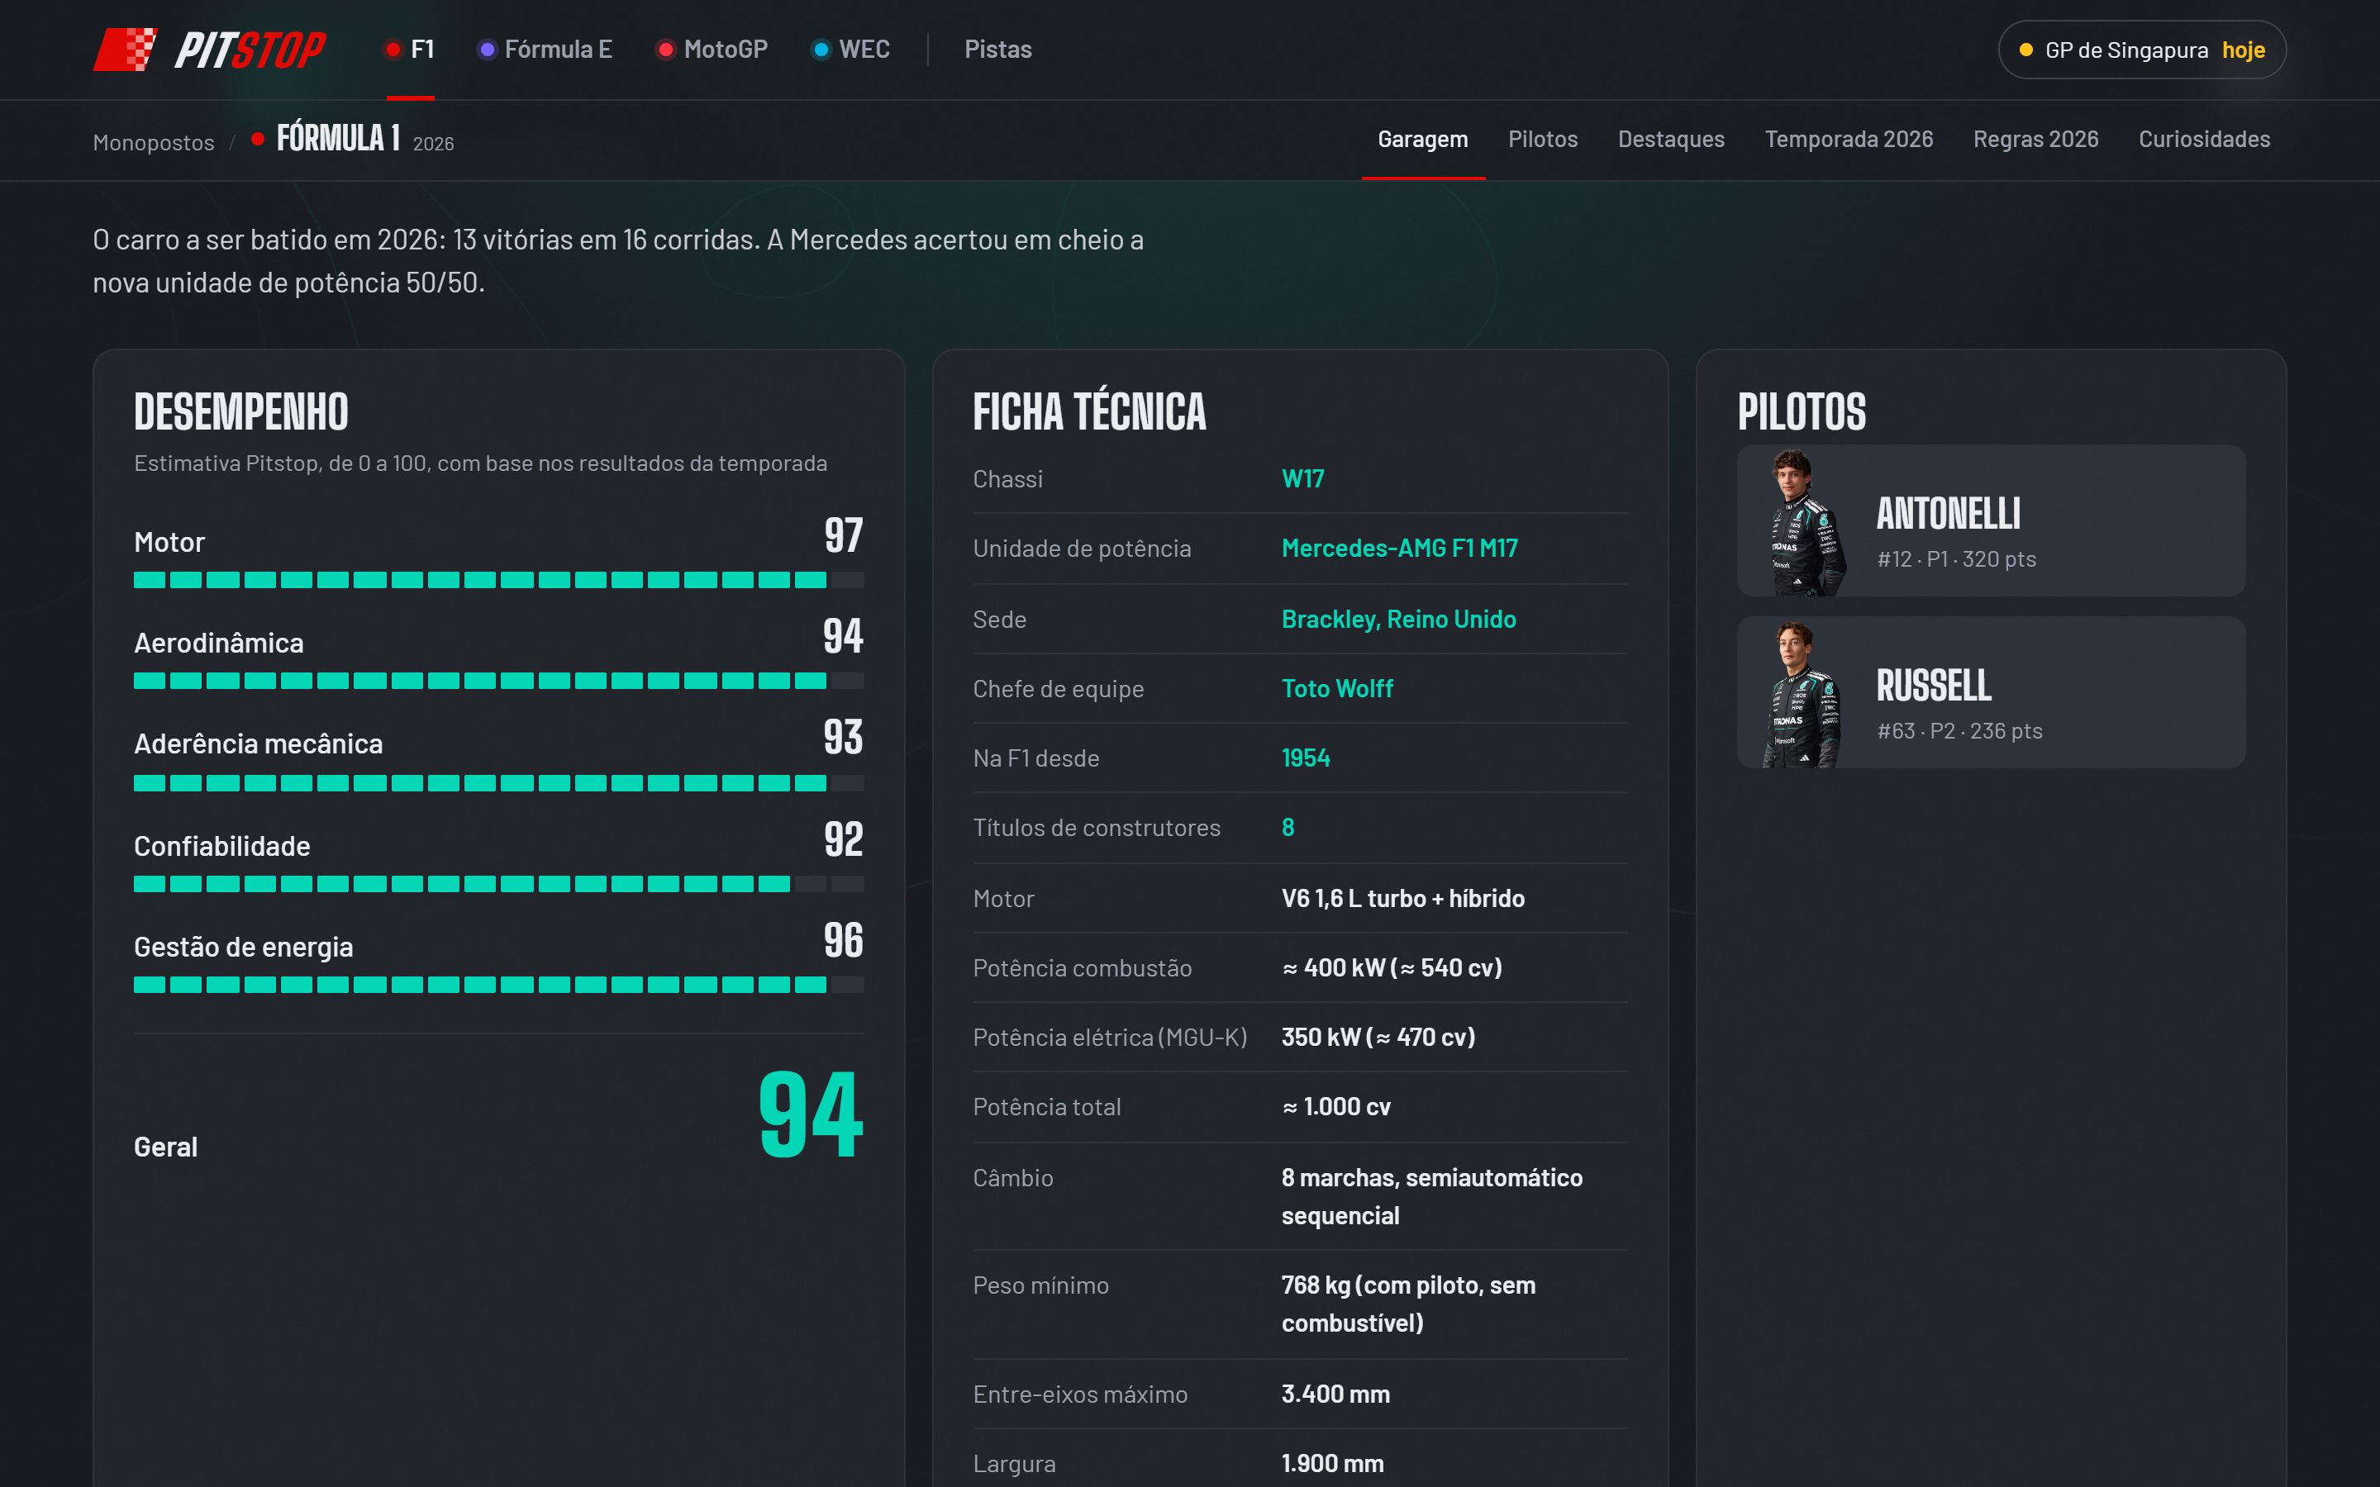Select the Garagem tab
Viewport: 2380px width, 1487px height.
[x=1422, y=140]
